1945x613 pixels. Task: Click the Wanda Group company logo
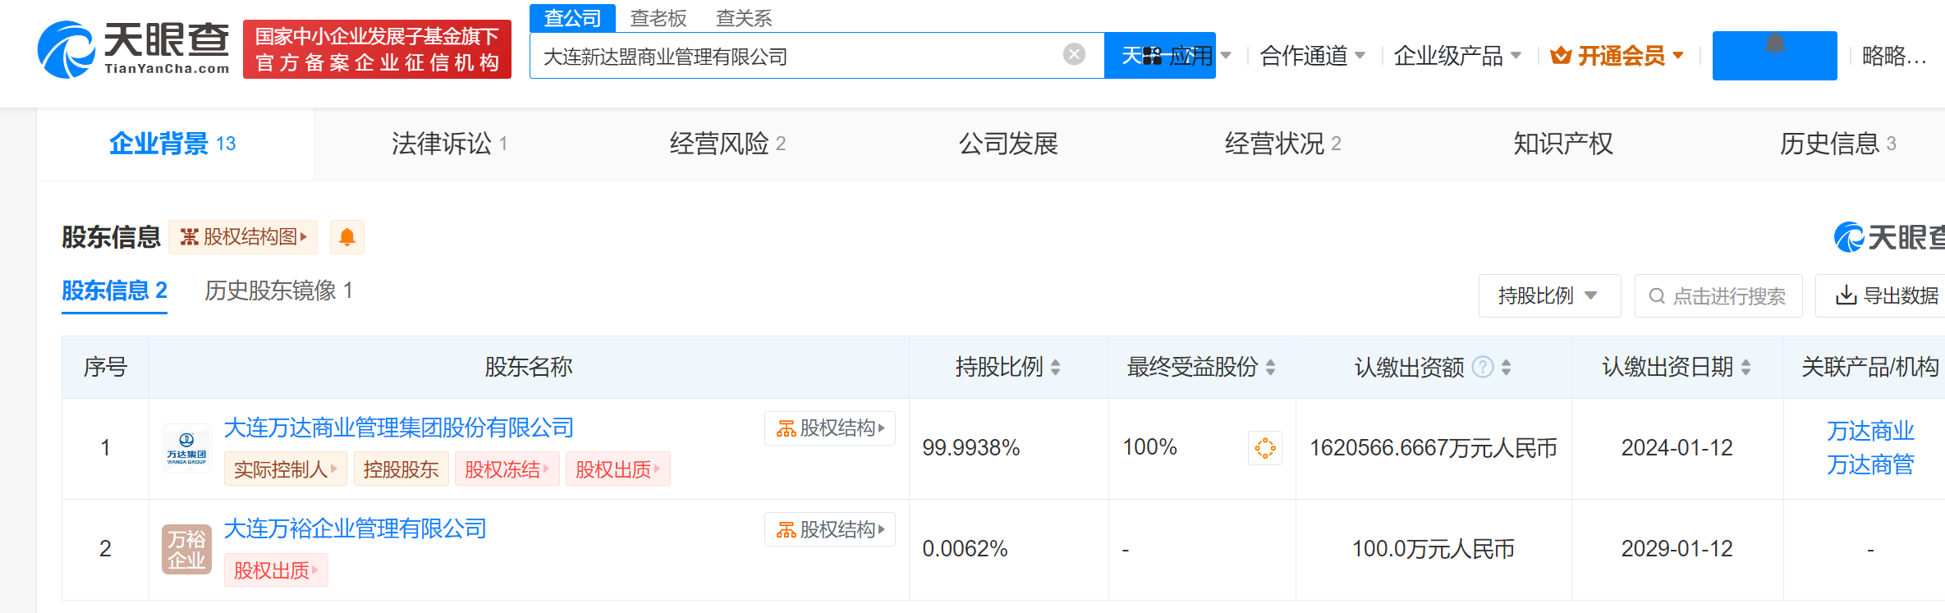click(186, 449)
